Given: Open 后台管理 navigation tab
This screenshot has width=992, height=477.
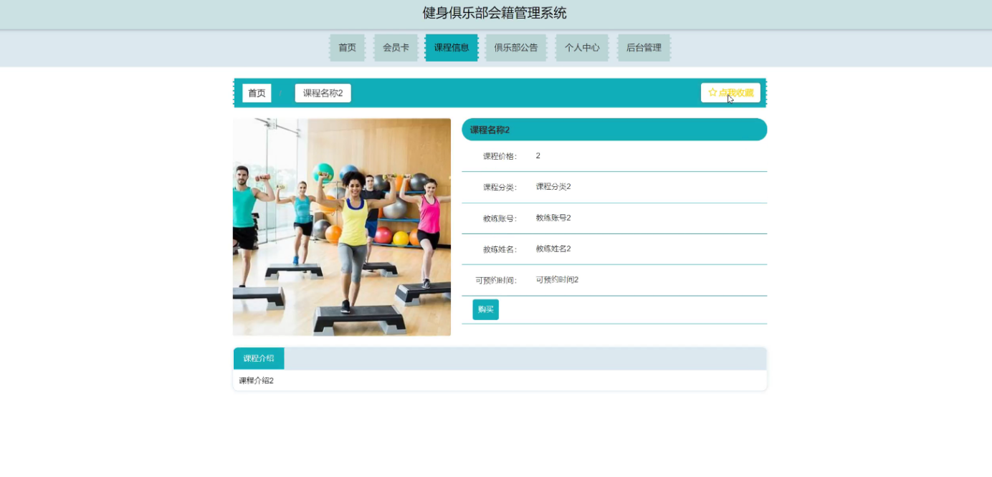Looking at the screenshot, I should coord(644,48).
